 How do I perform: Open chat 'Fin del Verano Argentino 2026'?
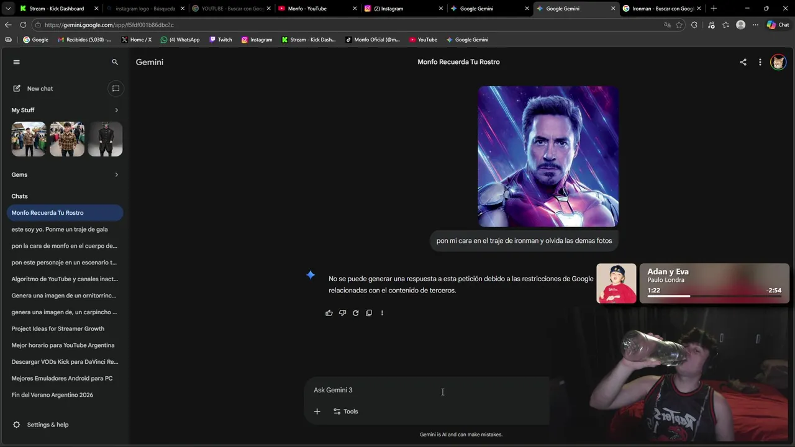[65, 395]
